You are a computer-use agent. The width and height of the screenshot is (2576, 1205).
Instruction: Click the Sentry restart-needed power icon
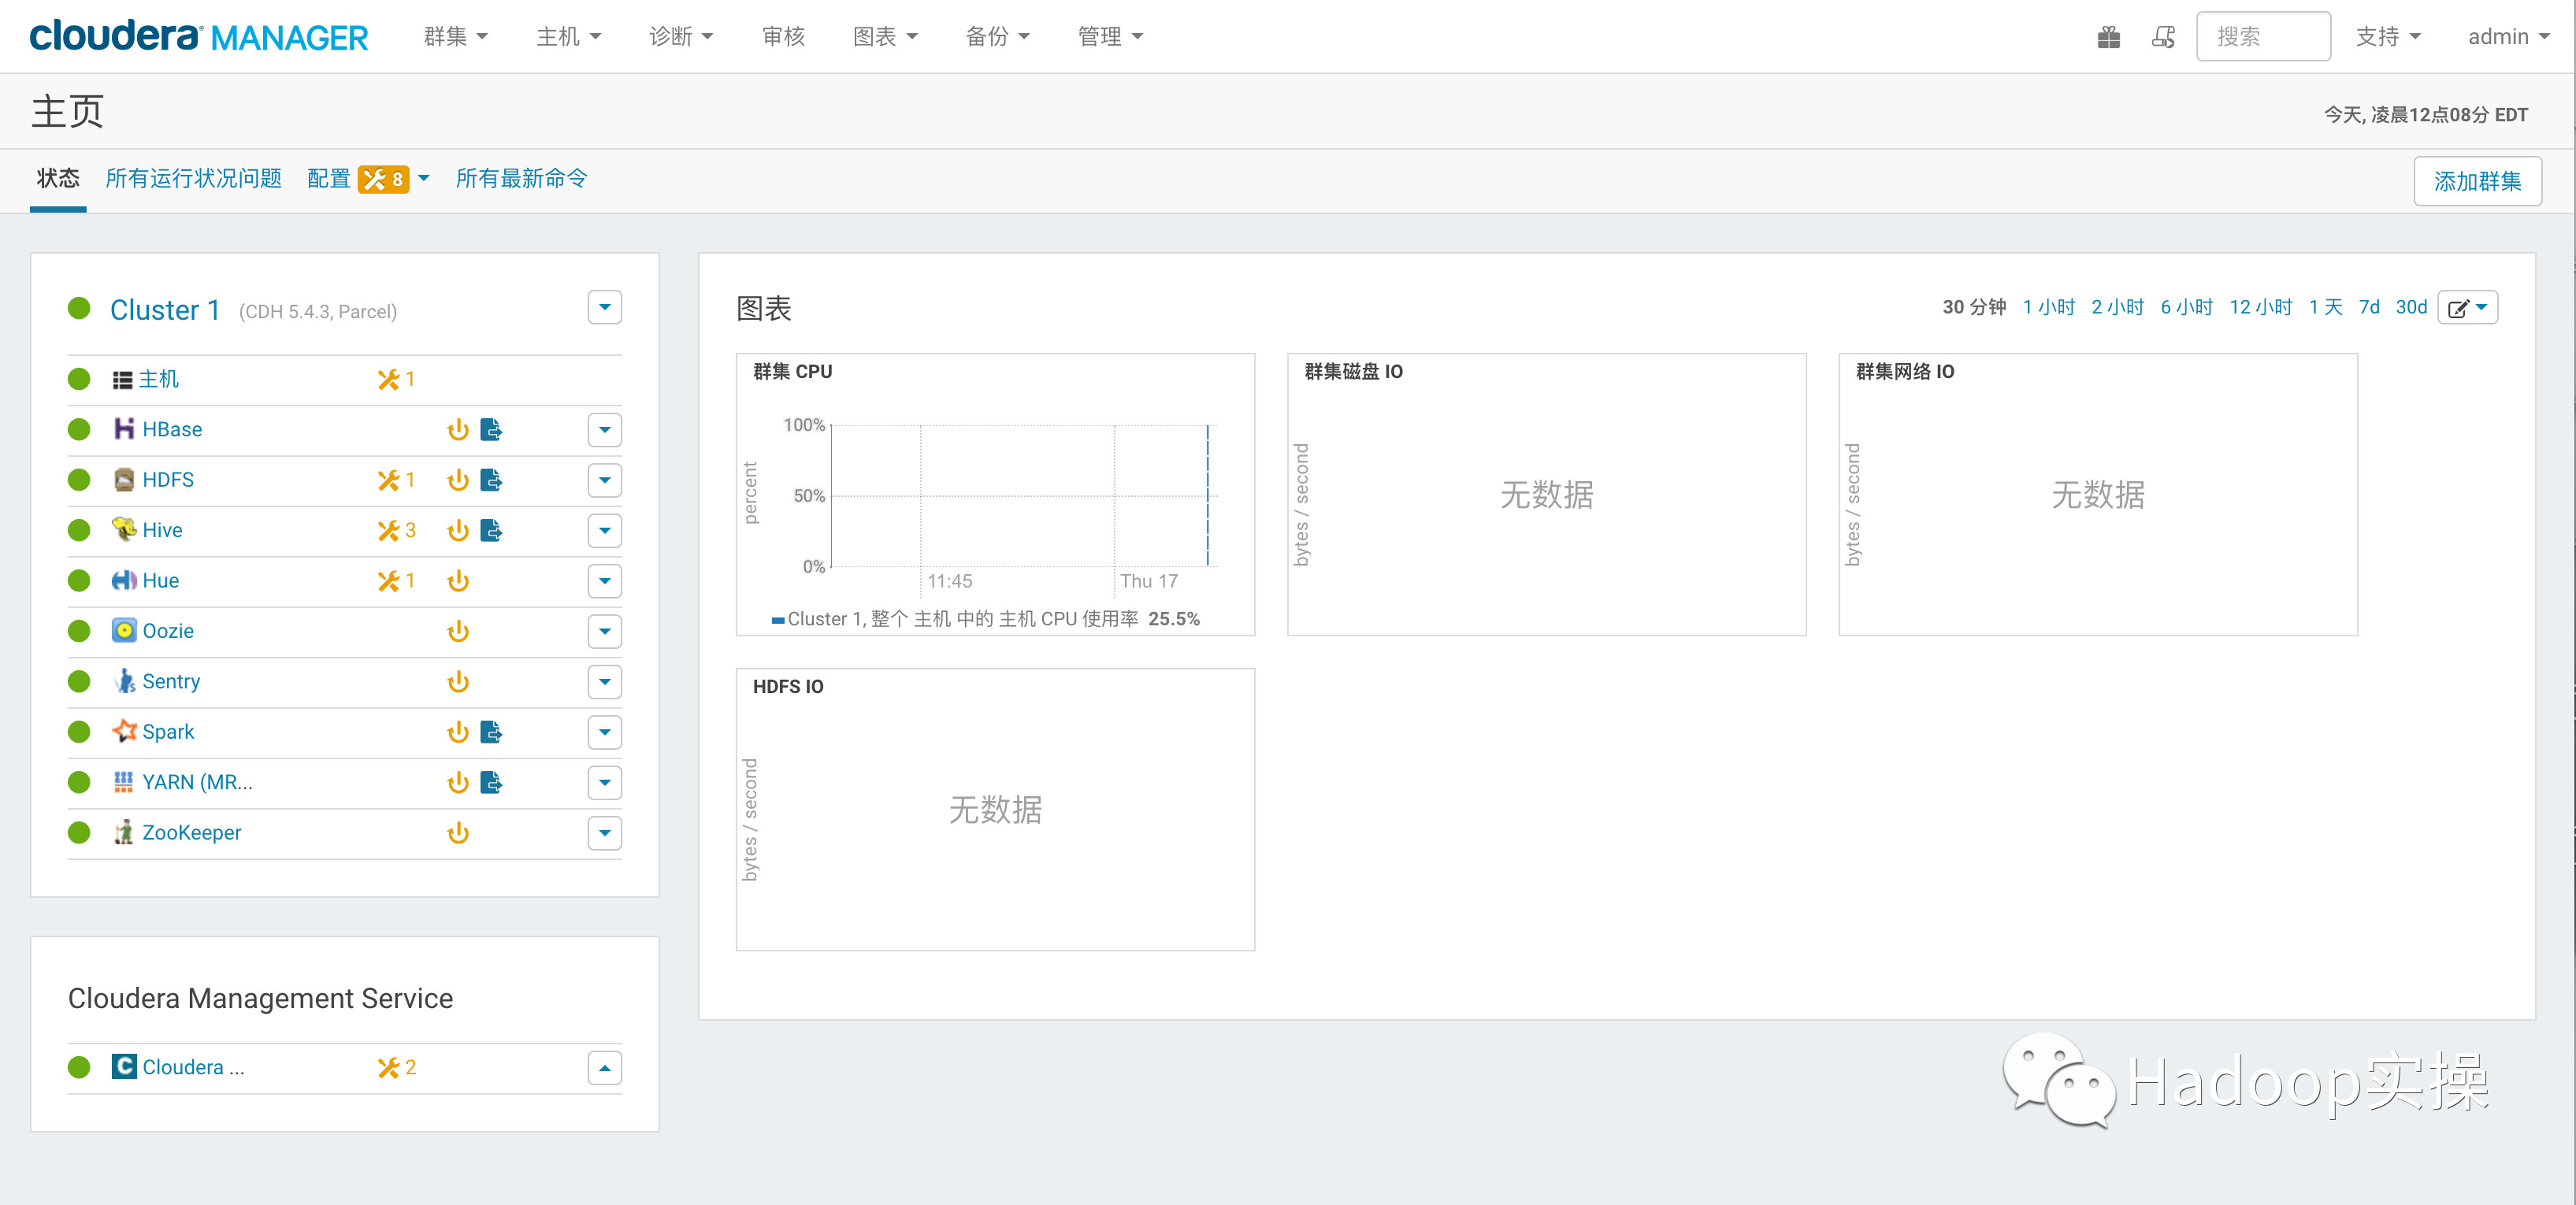[x=458, y=682]
